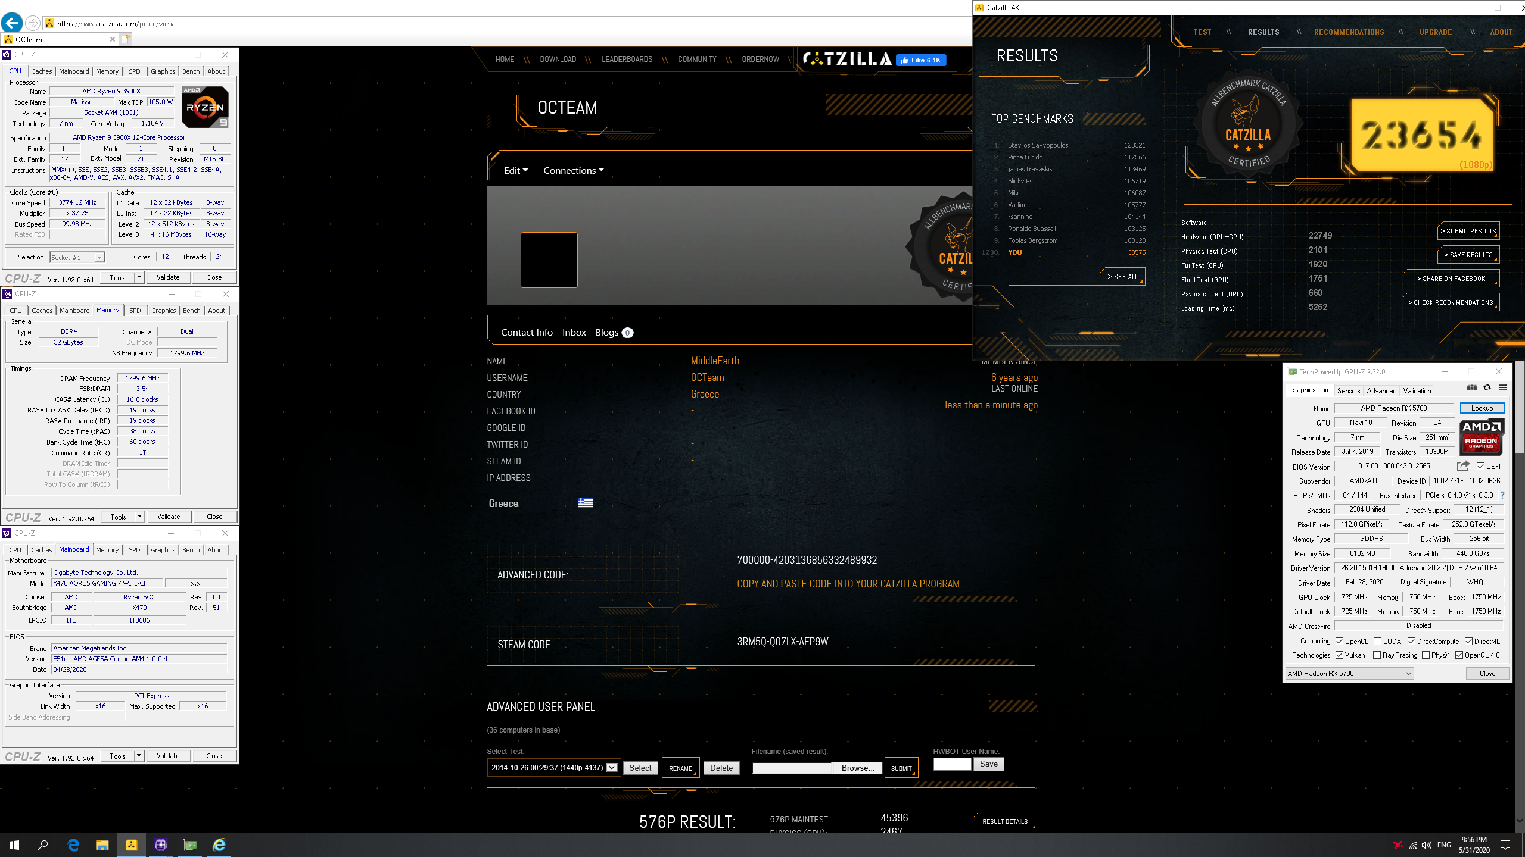The width and height of the screenshot is (1525, 857).
Task: Open File Explorer from the taskbar
Action: [x=102, y=845]
